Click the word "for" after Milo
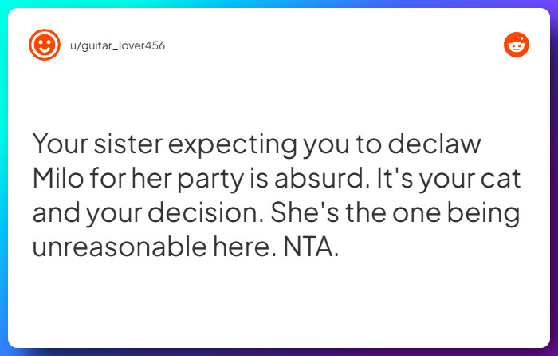558x356 pixels. 109,179
